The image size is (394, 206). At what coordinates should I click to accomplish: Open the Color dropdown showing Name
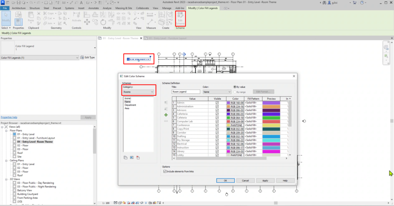(217, 92)
